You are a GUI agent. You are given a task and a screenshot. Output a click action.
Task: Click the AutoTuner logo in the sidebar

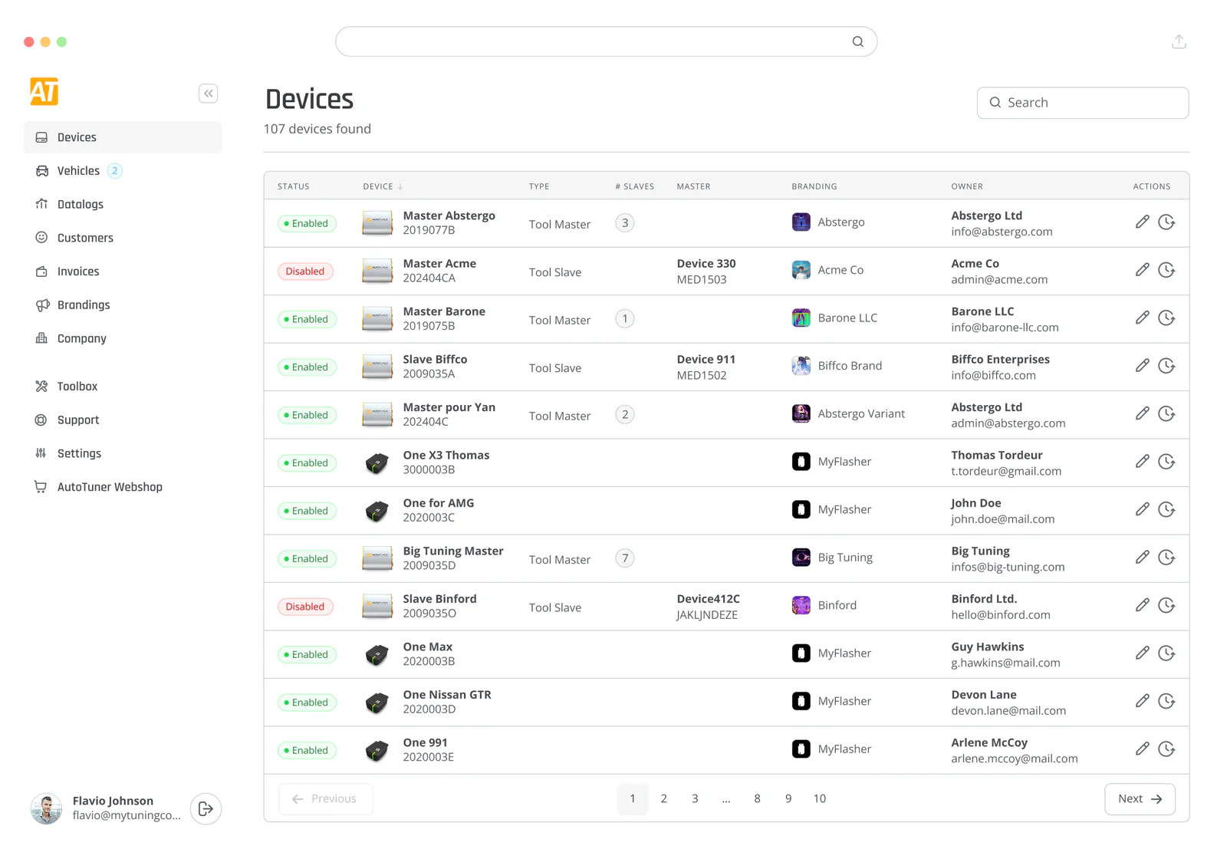click(44, 92)
